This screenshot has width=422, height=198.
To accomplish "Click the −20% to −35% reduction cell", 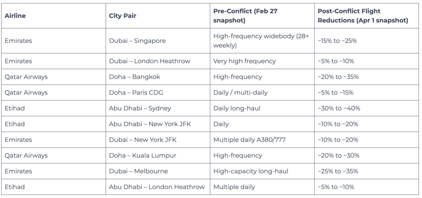I will click(x=338, y=77).
